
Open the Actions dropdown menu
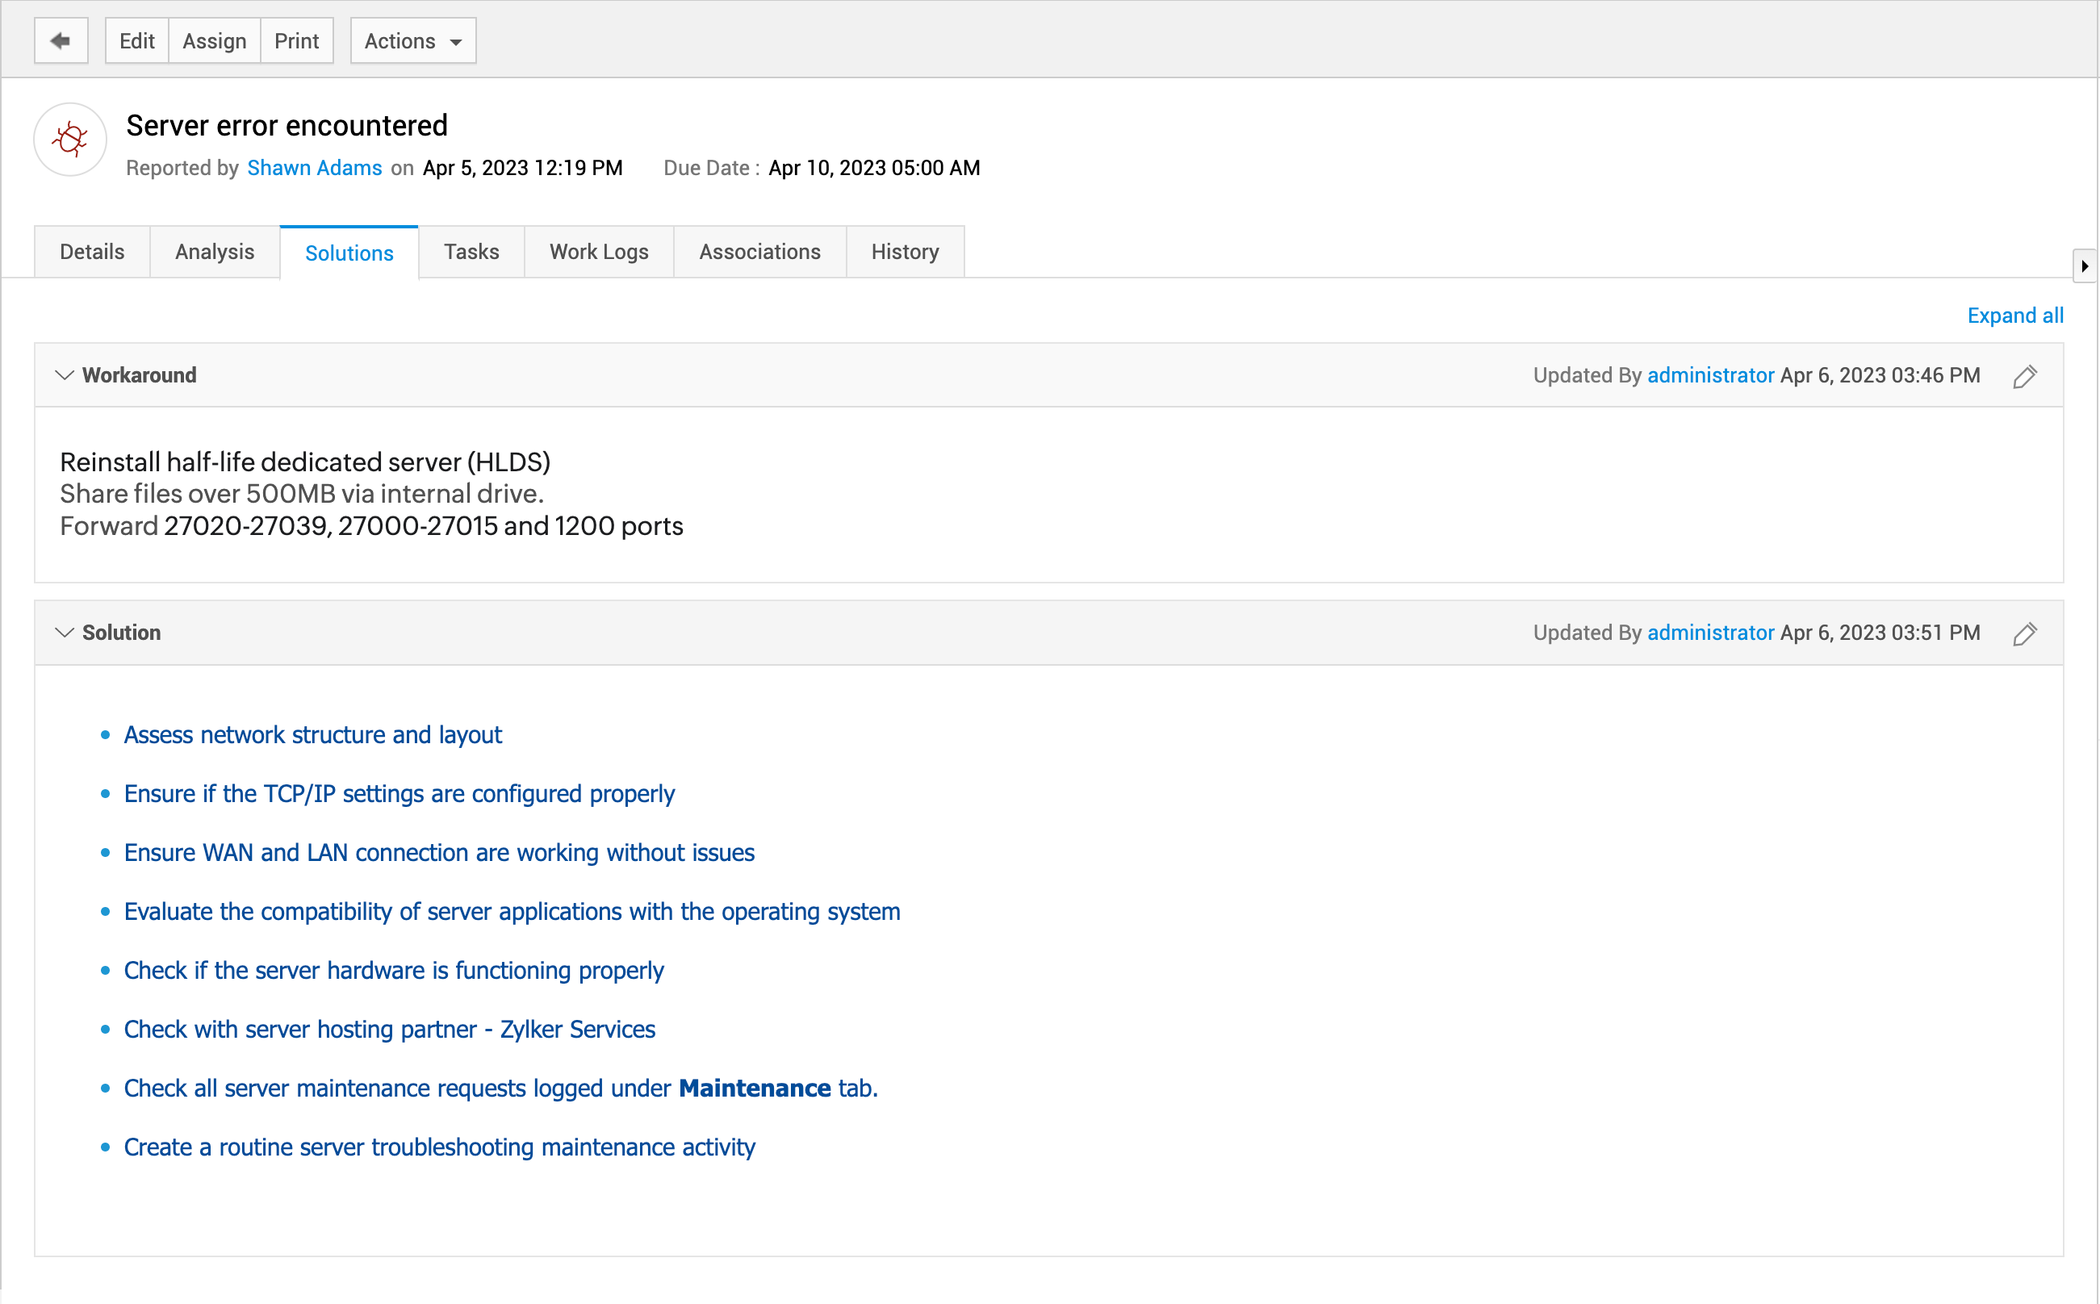(x=412, y=40)
